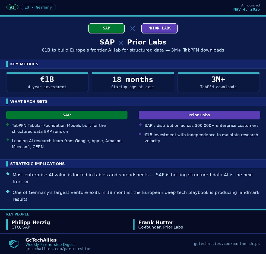266x254 pixels.
Task: Click the Announced label at top right
Action: 250,5
